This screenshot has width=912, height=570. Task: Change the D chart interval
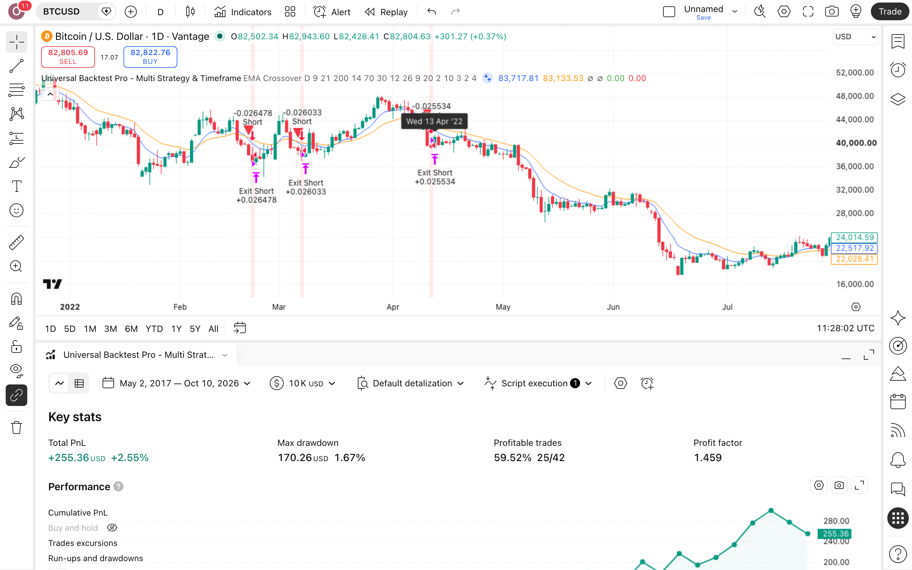point(161,12)
